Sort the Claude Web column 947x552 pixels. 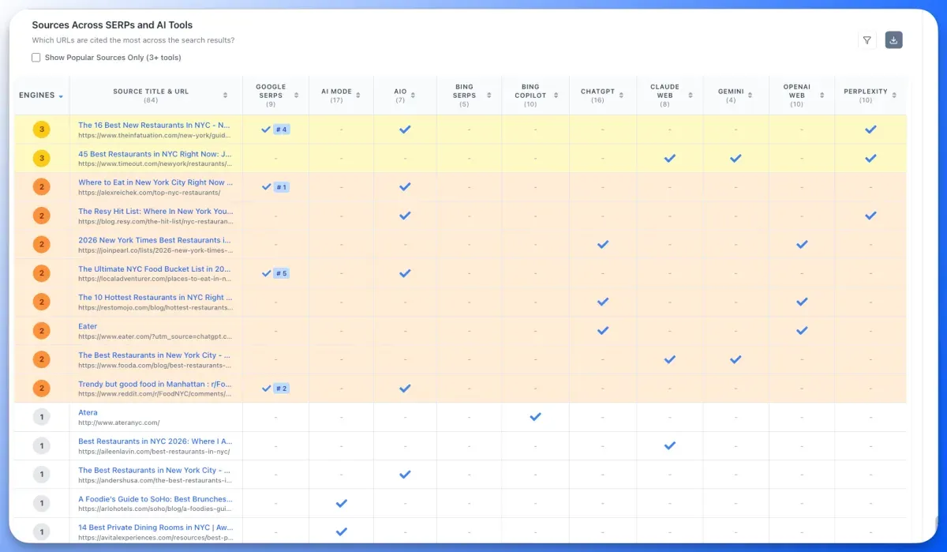(x=692, y=96)
